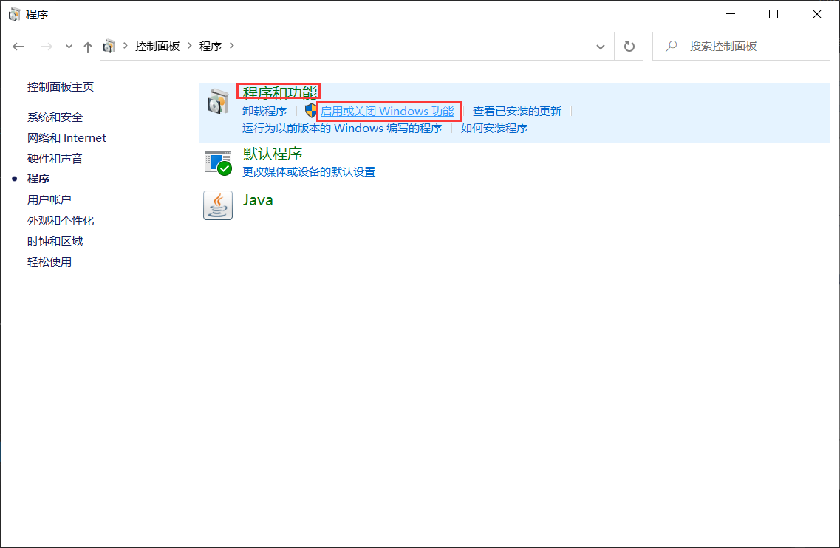840x548 pixels.
Task: Refresh the page with the 刷新 icon
Action: [628, 46]
